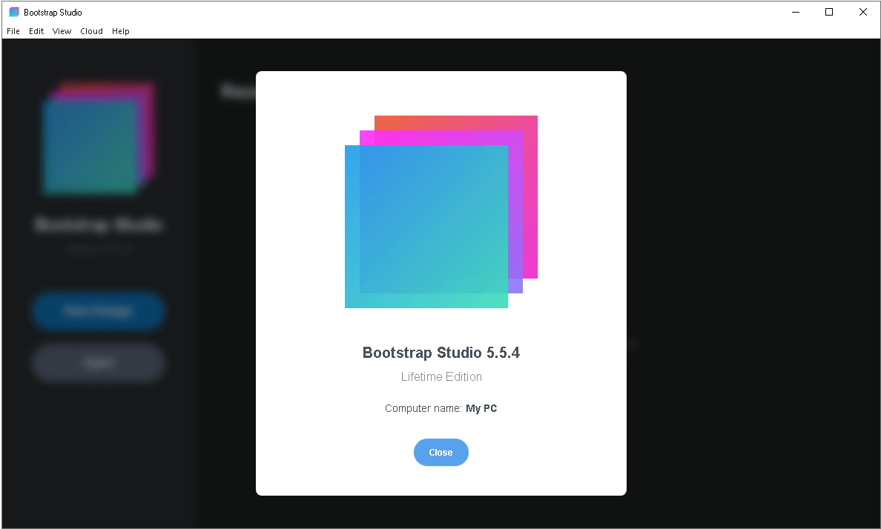Select the Bootstrap Studio 5.5.4 version text
Image resolution: width=881 pixels, height=529 pixels.
441,353
